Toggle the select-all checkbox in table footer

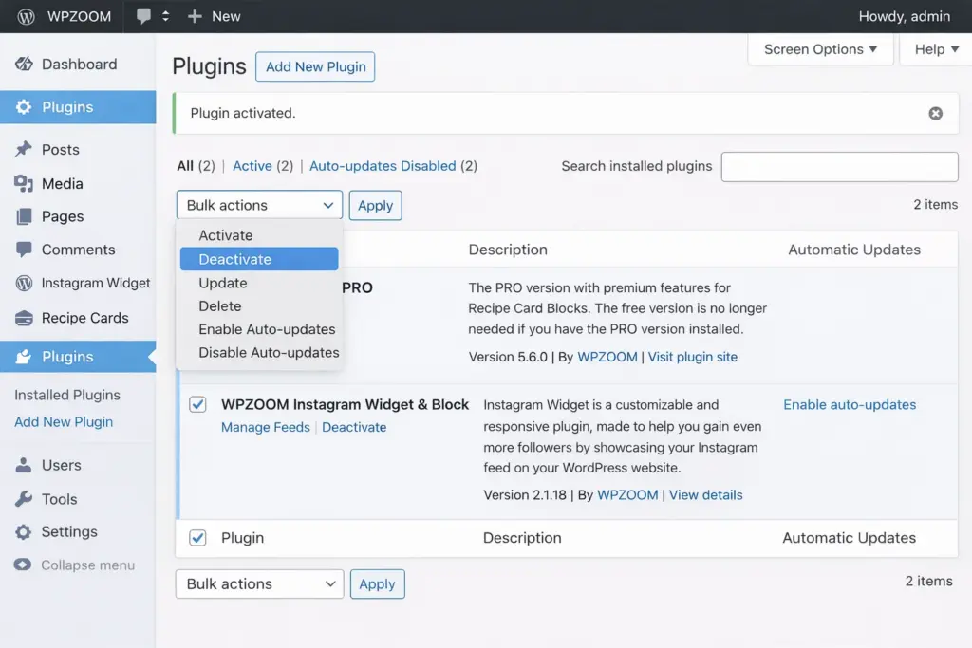(197, 538)
